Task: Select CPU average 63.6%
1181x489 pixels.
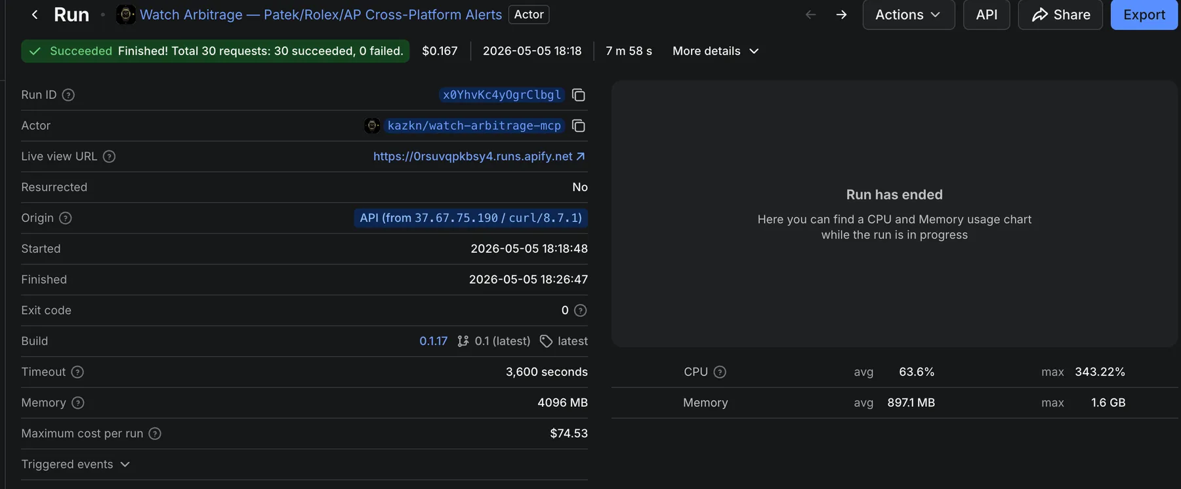Action: point(917,372)
